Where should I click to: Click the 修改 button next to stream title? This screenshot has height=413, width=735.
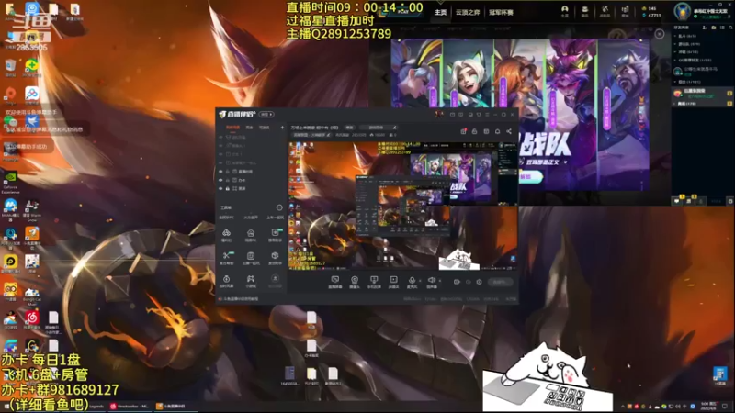point(349,128)
